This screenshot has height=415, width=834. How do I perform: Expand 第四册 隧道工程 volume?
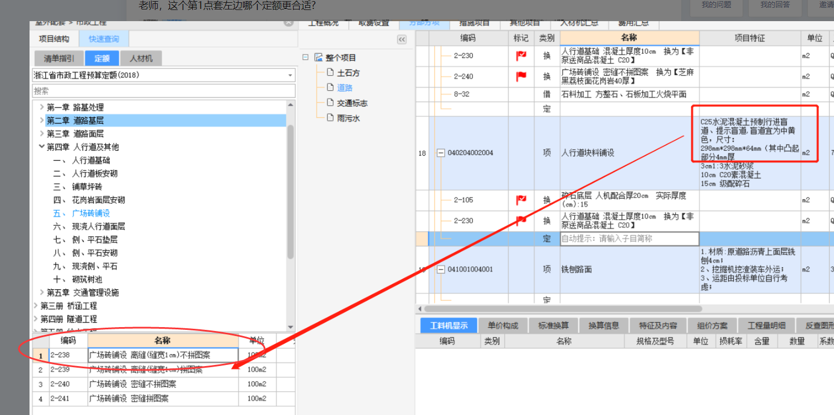pos(36,319)
